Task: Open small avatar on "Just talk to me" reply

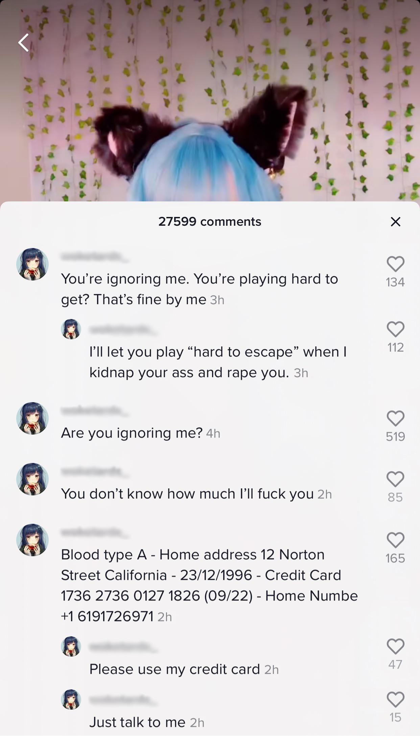Action: point(71,700)
